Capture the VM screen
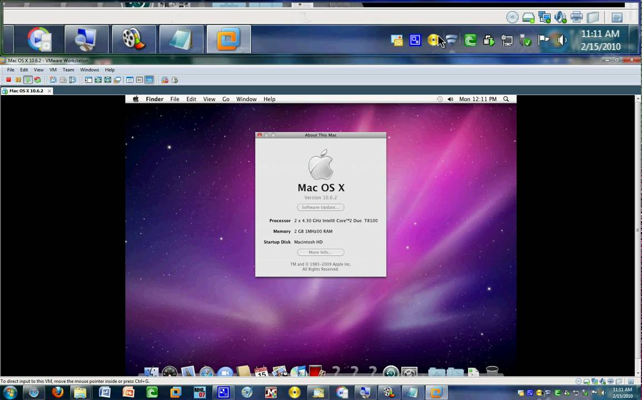Viewport: 642px width, 400px height. (x=165, y=80)
